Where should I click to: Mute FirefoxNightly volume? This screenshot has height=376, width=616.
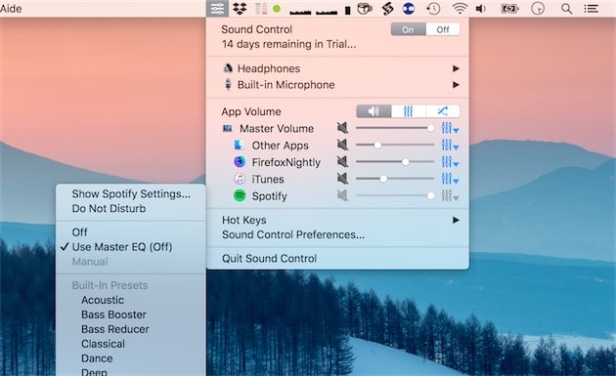[342, 162]
